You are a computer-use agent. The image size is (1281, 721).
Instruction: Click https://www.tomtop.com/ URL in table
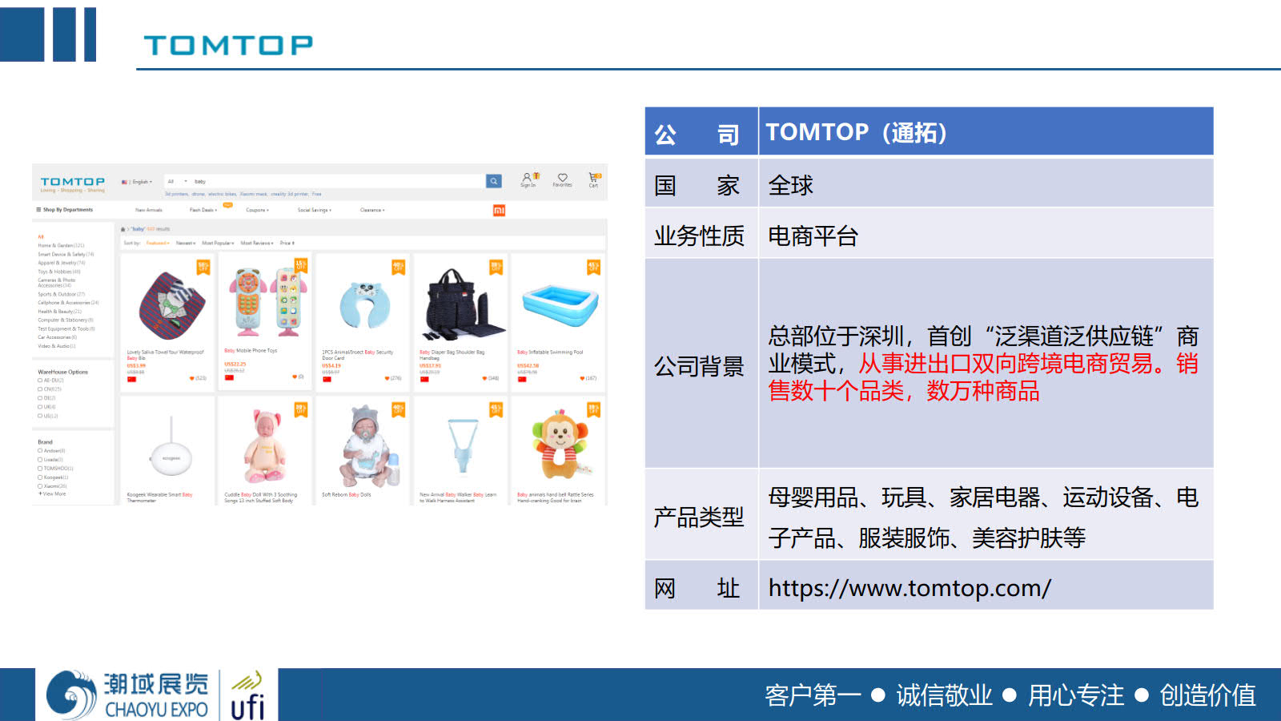point(910,588)
